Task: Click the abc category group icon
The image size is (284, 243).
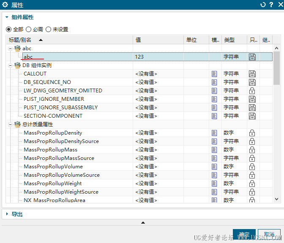Action: pos(18,49)
